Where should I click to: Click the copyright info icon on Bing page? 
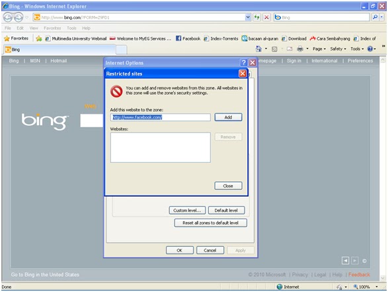click(x=364, y=261)
